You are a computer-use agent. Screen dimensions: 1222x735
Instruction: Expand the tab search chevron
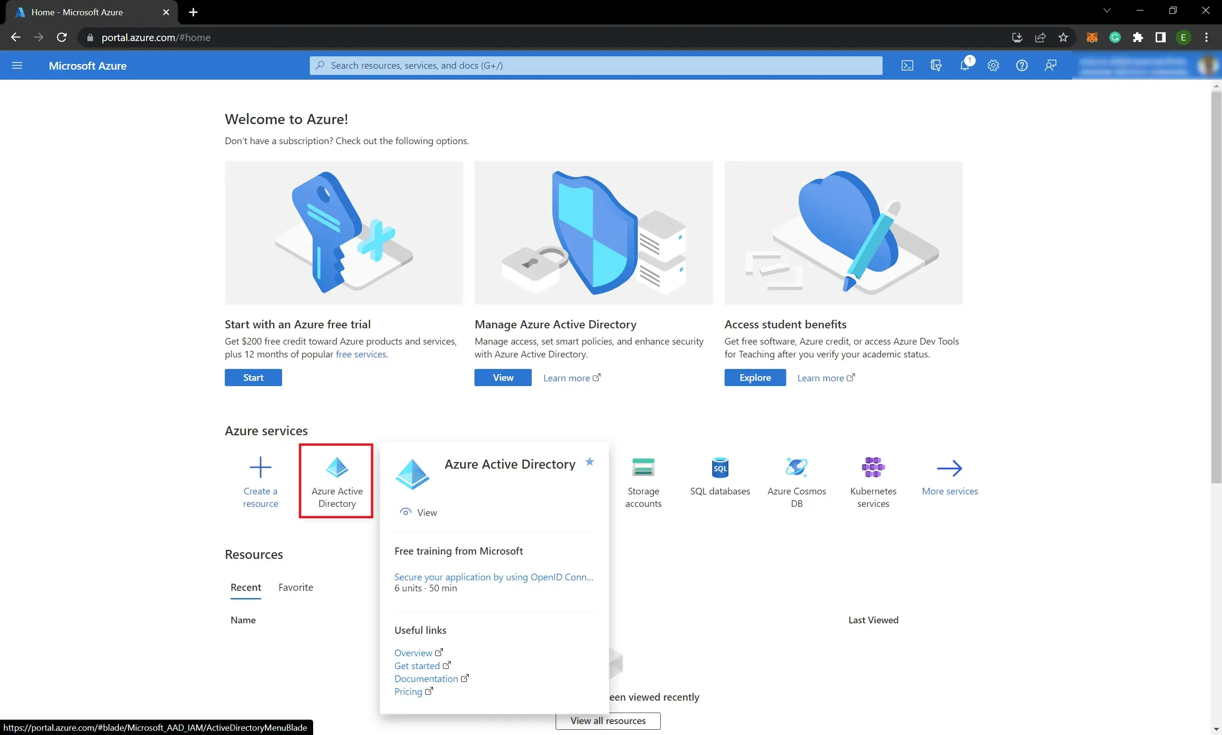pos(1106,10)
